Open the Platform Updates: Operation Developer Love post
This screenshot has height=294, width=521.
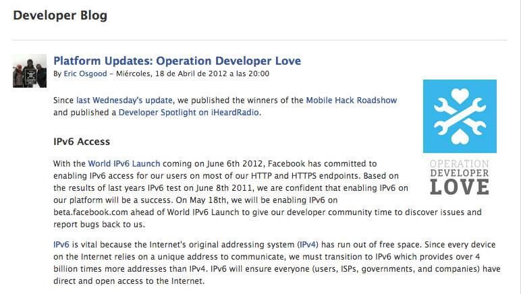coord(177,61)
